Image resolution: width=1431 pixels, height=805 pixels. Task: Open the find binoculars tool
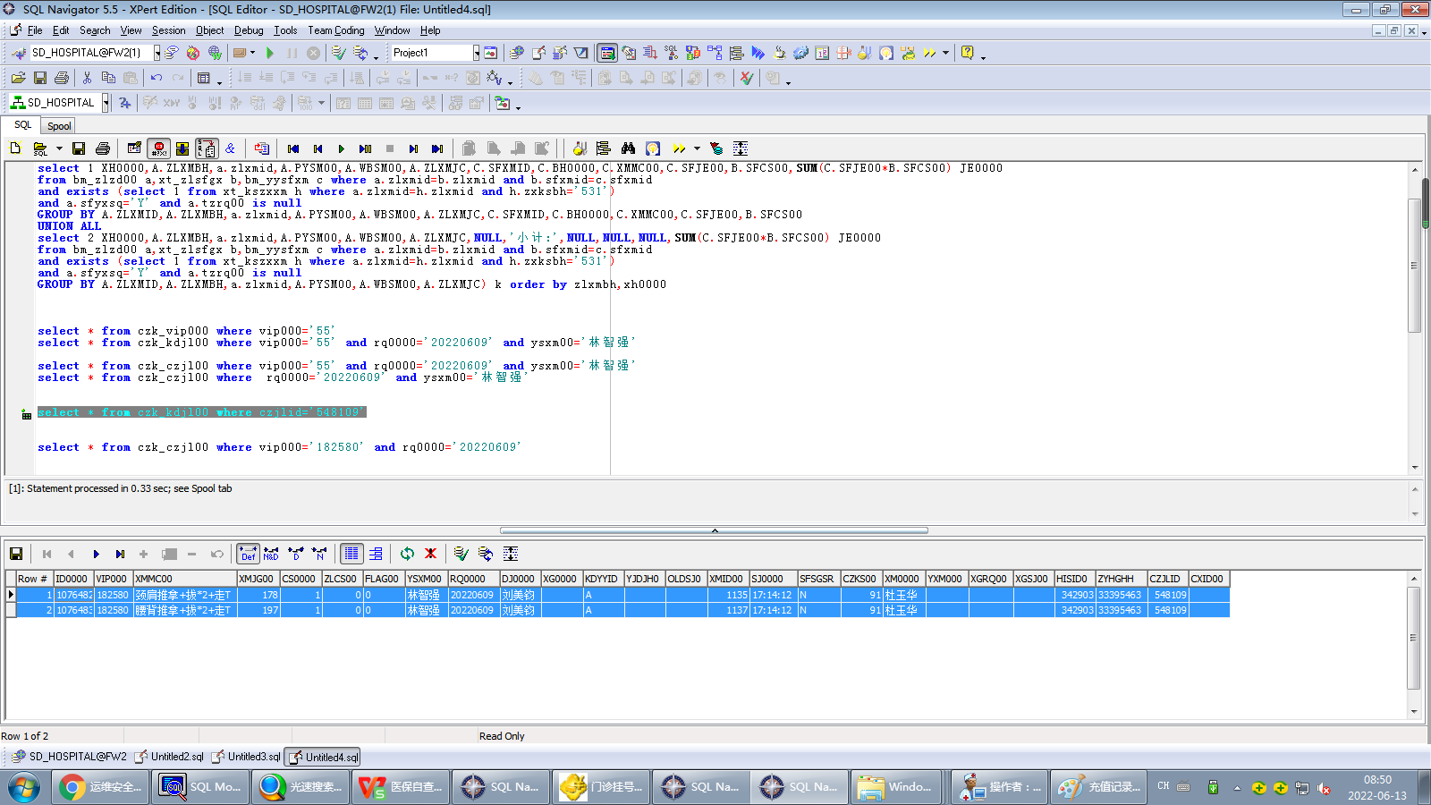(628, 148)
